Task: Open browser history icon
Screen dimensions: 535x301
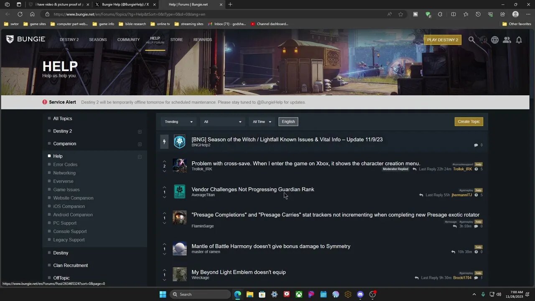Action: point(478,14)
